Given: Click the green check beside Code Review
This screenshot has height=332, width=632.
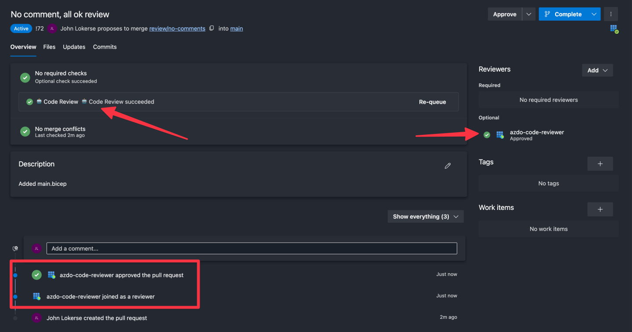Looking at the screenshot, I should pos(29,101).
